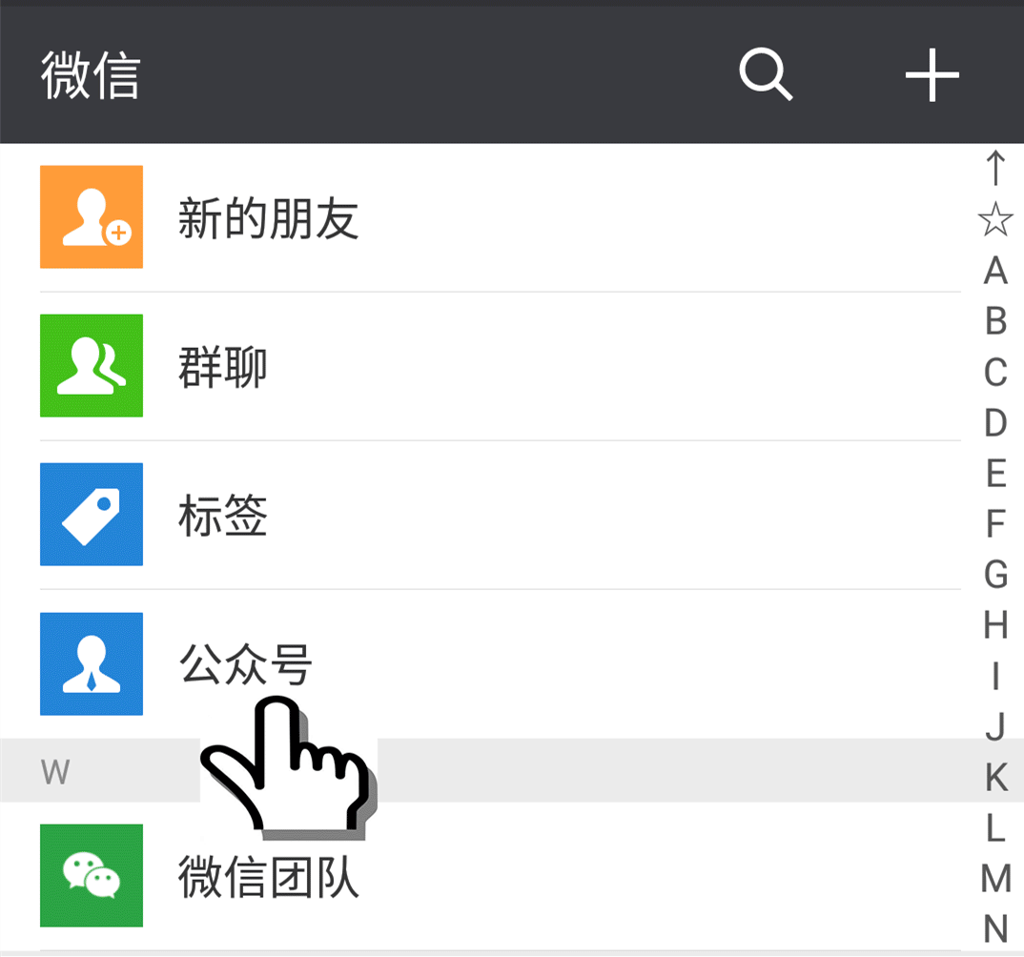Open the green 群聊 group chat icon

click(92, 366)
